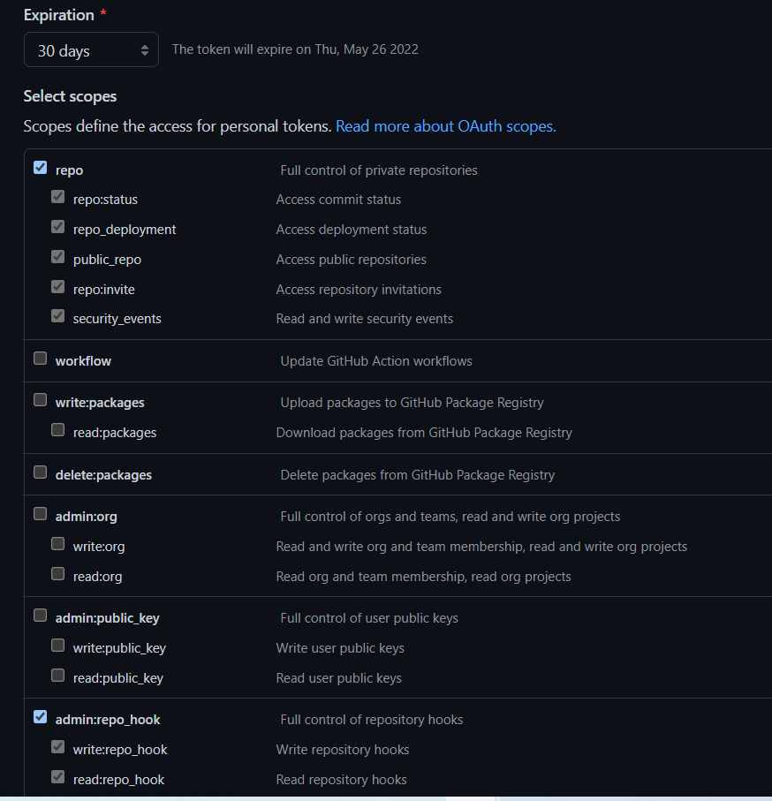
Task: Click 'Read user public keys' description
Action: pos(338,678)
